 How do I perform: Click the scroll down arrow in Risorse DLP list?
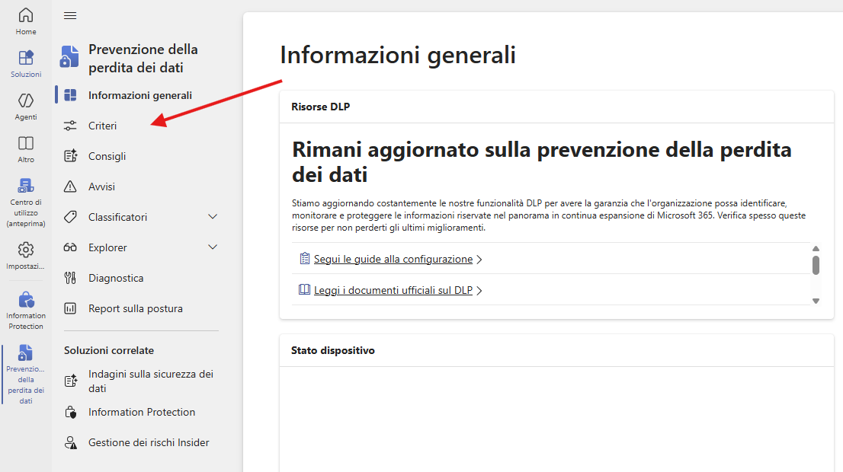[x=816, y=301]
